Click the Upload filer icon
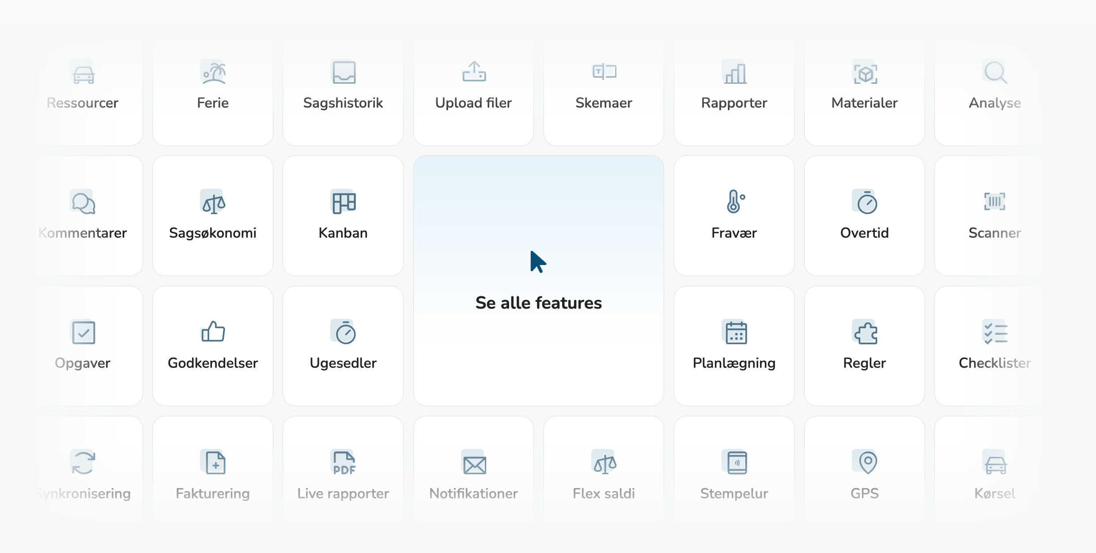The width and height of the screenshot is (1096, 553). click(474, 72)
